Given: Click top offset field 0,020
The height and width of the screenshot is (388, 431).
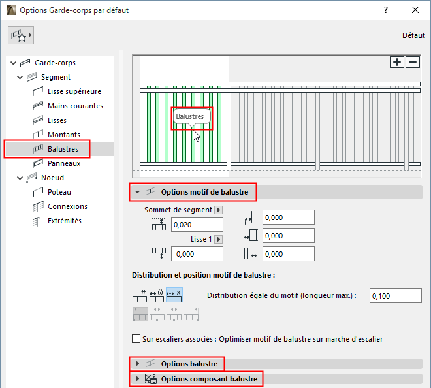Looking at the screenshot, I should 197,225.
